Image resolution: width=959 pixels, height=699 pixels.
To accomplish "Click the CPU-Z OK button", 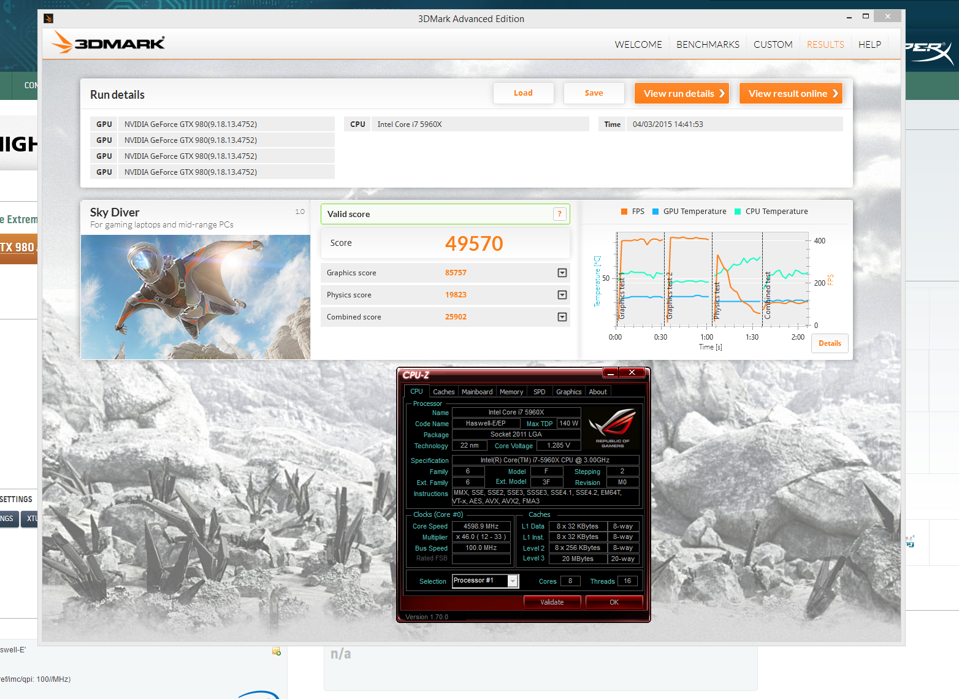I will click(614, 602).
